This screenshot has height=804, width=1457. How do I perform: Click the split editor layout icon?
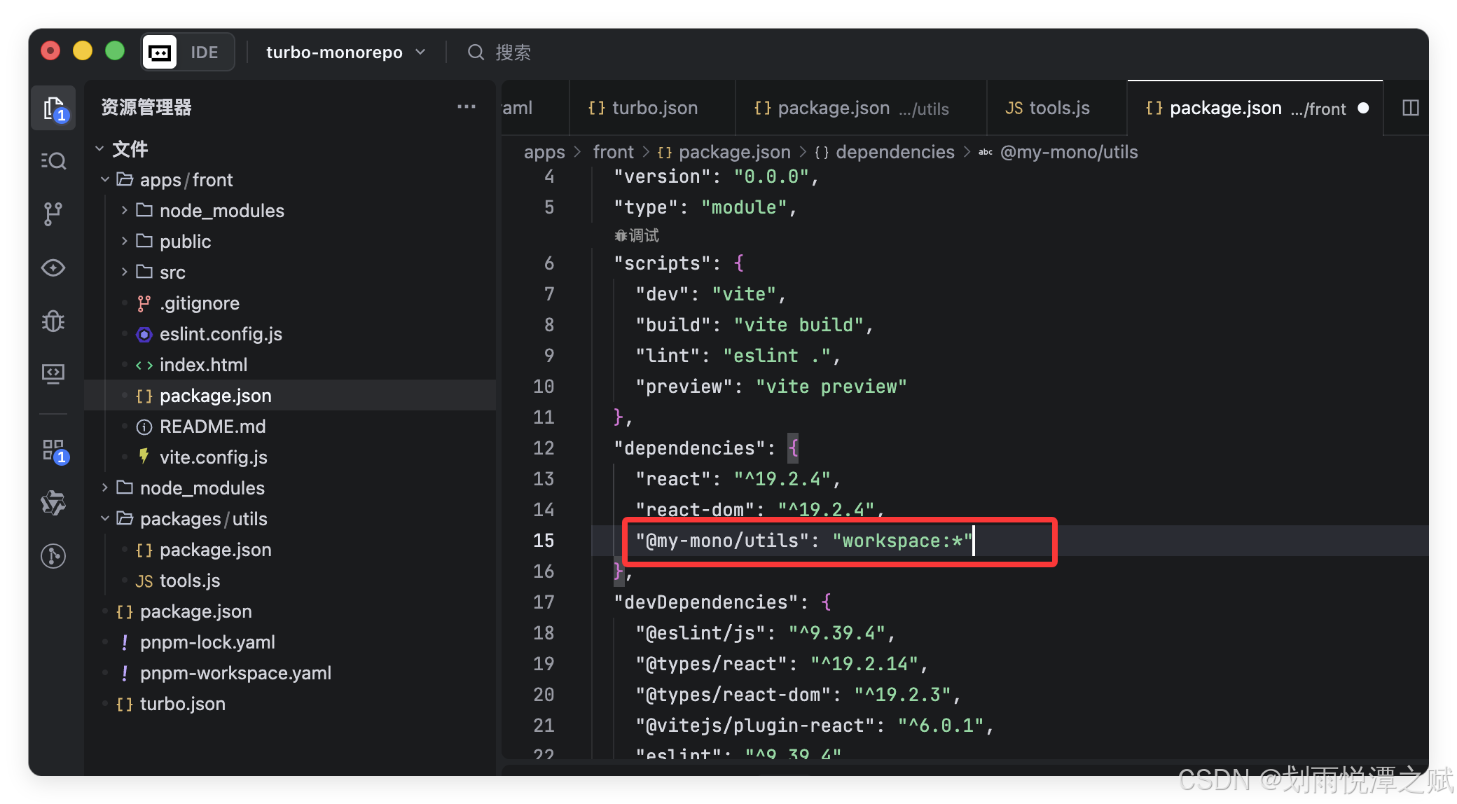pos(1410,108)
